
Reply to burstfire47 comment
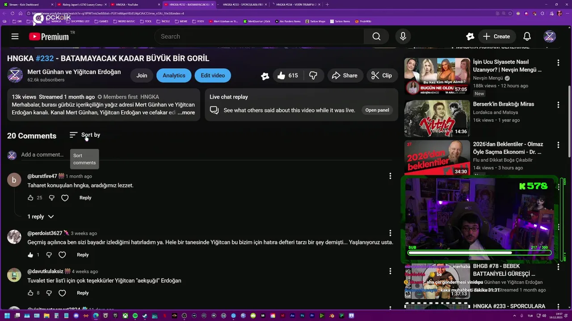pos(85,198)
